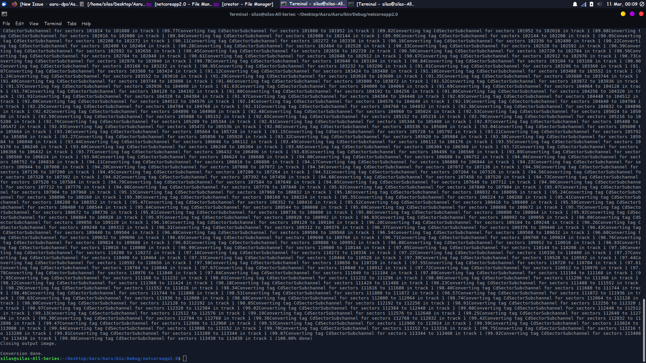Open the terminal window menu icon

4,14
